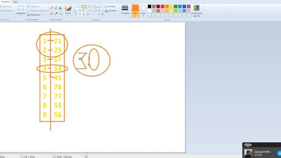This screenshot has height=158, width=281.
Task: Choose the Oval callout shape
Action: pyautogui.click(x=95, y=14)
